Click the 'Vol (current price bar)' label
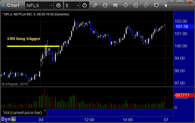This screenshot has width=195, height=123. click(x=23, y=112)
